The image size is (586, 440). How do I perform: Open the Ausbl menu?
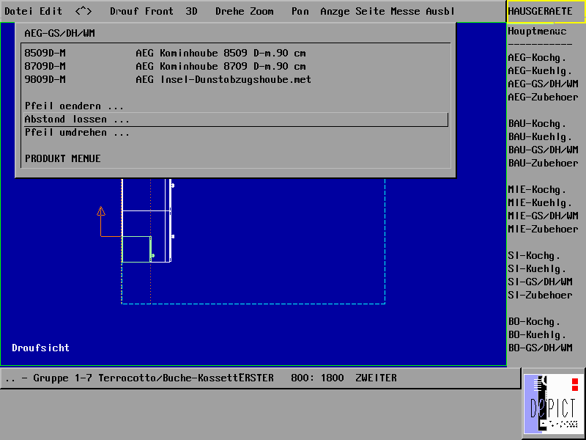[x=440, y=11]
